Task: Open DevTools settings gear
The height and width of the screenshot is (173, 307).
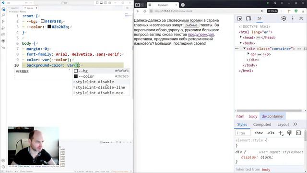Action: pyautogui.click(x=283, y=18)
